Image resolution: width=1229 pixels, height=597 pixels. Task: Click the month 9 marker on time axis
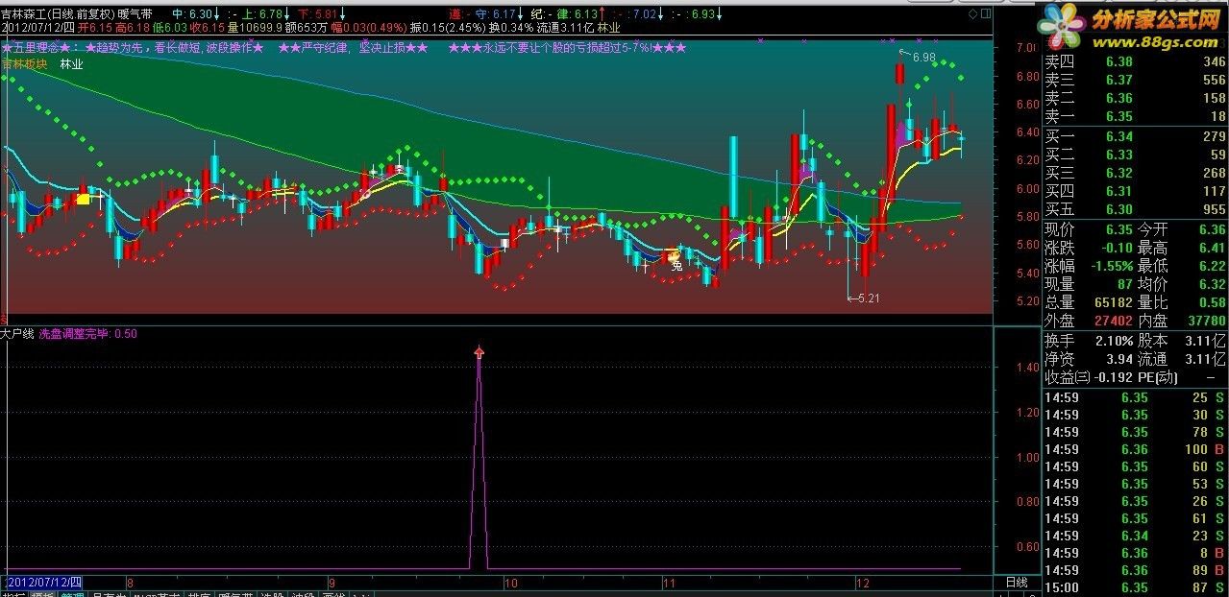coord(332,583)
